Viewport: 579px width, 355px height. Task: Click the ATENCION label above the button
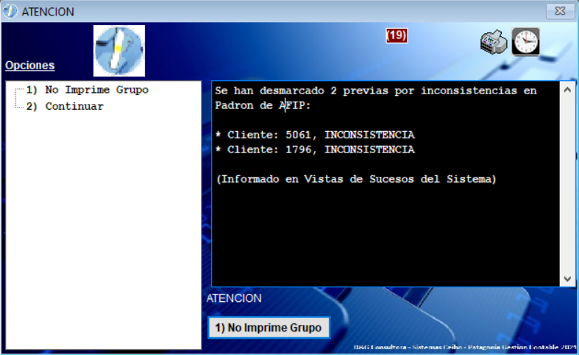[234, 298]
